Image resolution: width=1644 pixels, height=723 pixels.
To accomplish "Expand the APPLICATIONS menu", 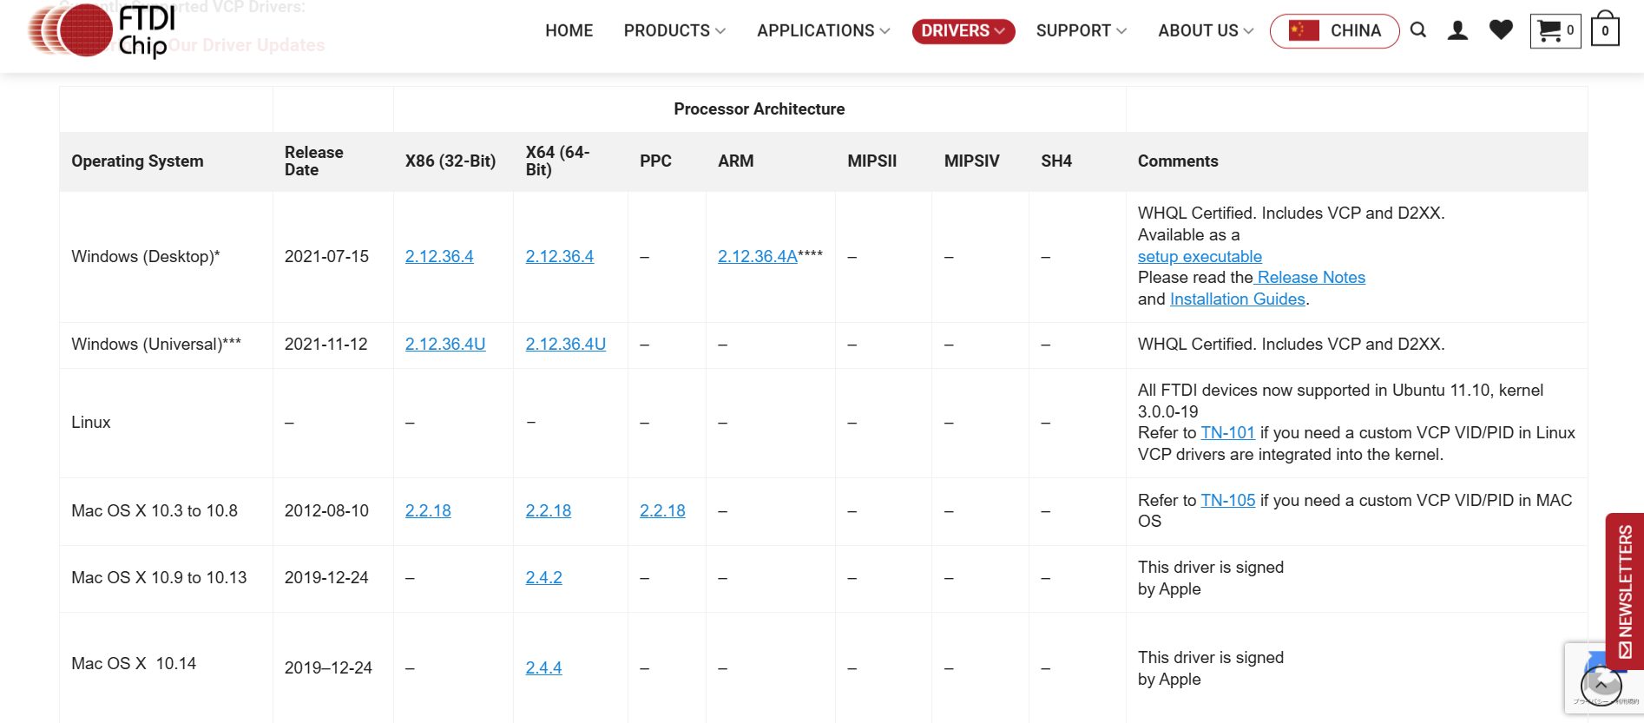I will pos(823,30).
